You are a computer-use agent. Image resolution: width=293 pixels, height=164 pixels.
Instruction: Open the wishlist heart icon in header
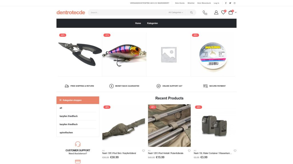coord(223,13)
